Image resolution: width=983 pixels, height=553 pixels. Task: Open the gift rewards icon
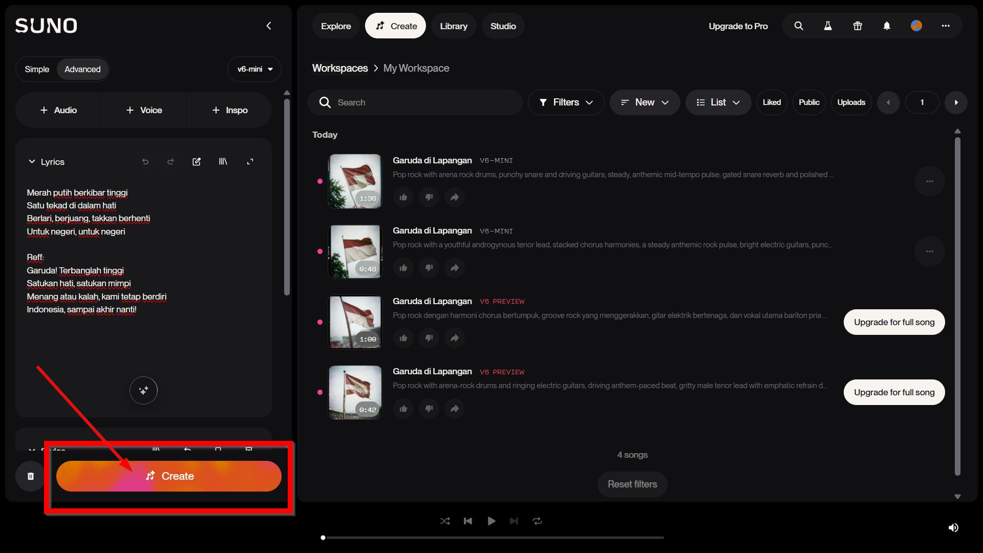pos(858,26)
